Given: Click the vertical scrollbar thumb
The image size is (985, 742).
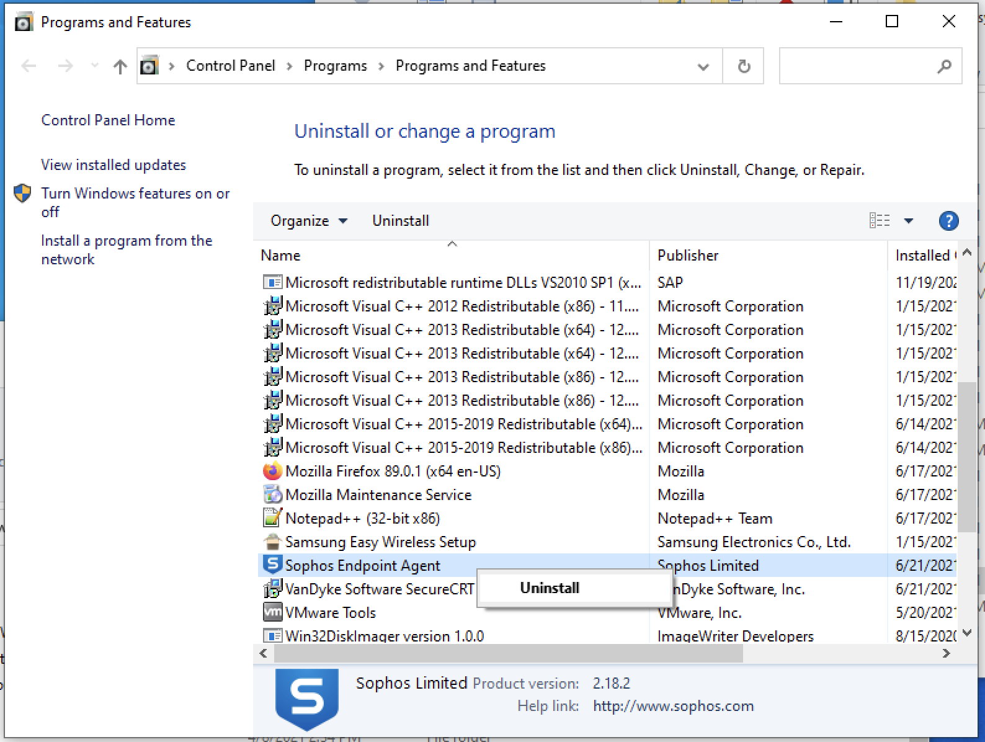Looking at the screenshot, I should pyautogui.click(x=966, y=457).
